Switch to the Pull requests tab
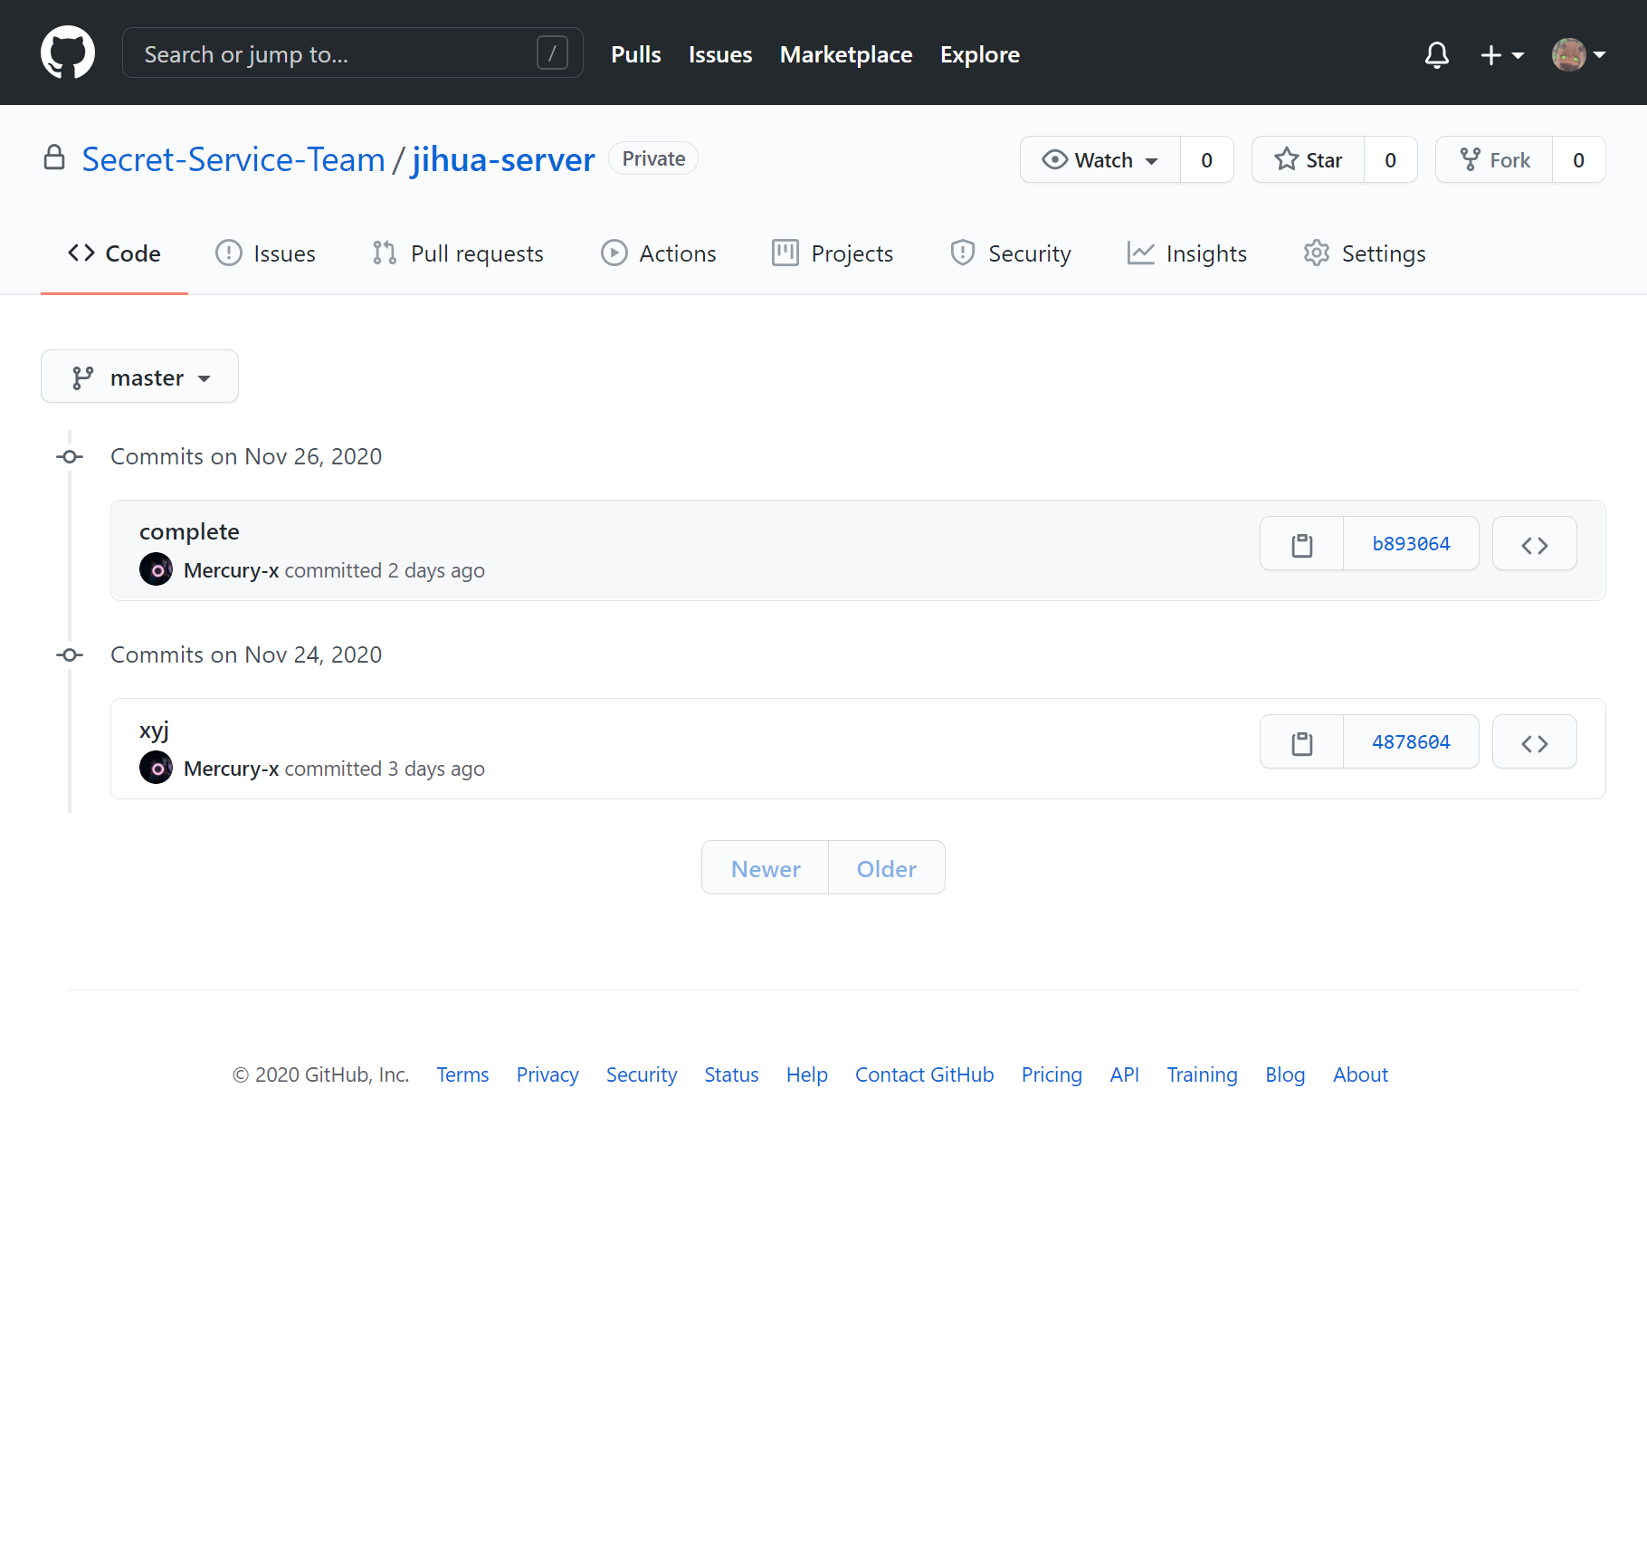This screenshot has height=1557, width=1647. click(x=458, y=253)
